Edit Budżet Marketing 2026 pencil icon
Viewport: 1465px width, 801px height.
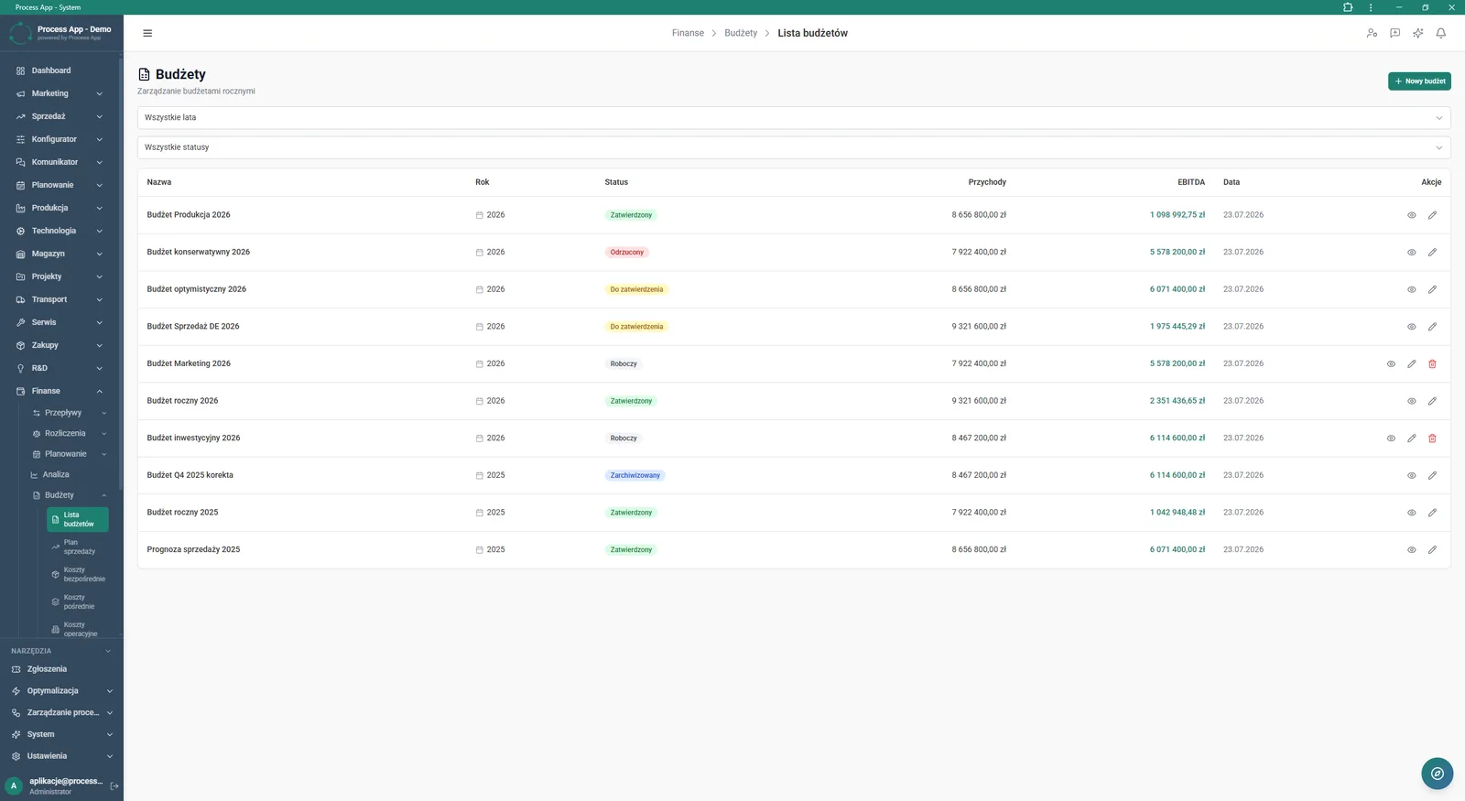[1412, 363]
